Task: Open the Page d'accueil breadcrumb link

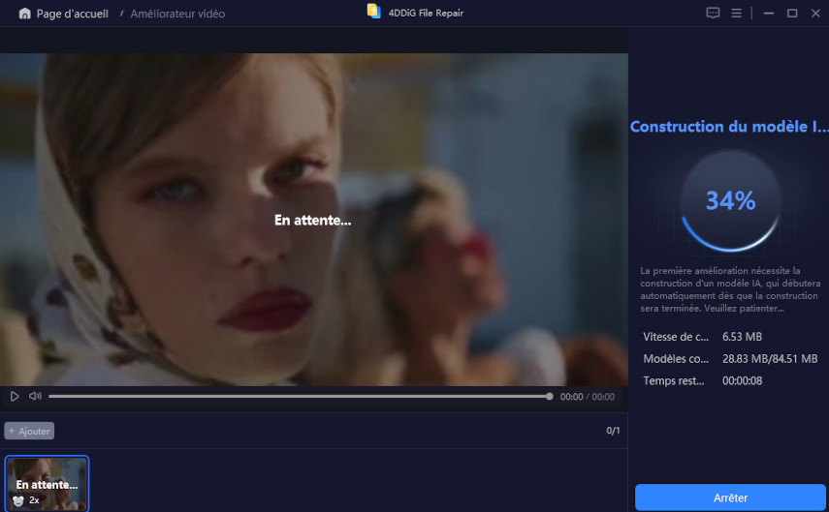Action: 72,14
